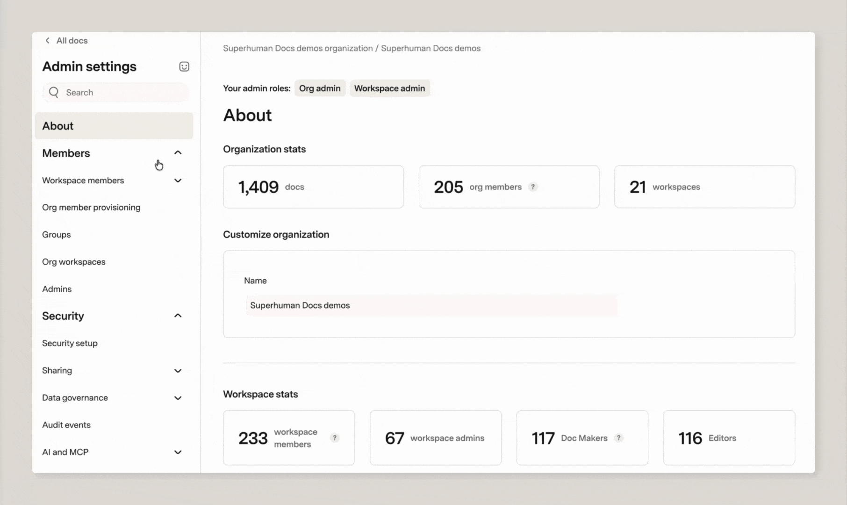
Task: Click the 116 Editors card
Action: 729,438
